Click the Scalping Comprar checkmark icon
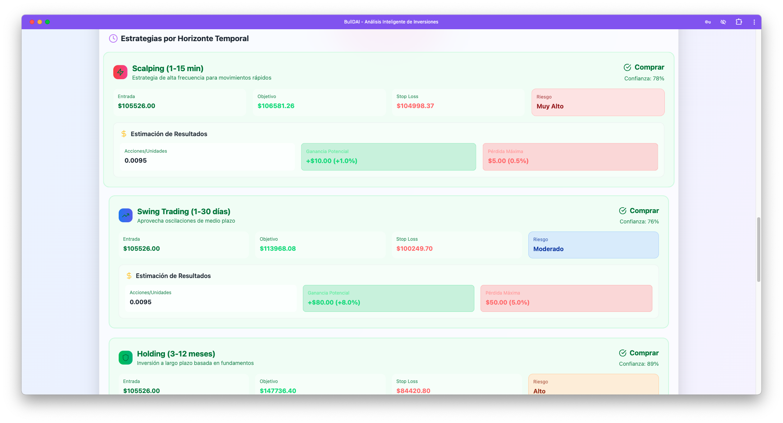The image size is (783, 423). tap(627, 67)
